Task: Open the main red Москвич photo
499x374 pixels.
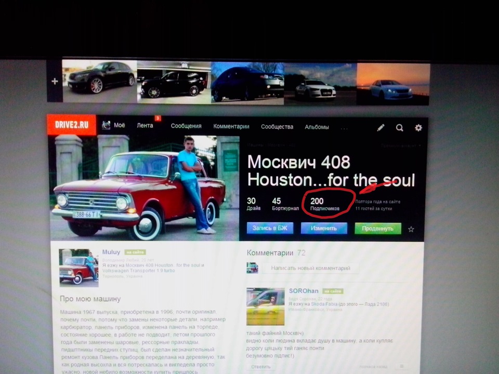Action: coord(145,188)
